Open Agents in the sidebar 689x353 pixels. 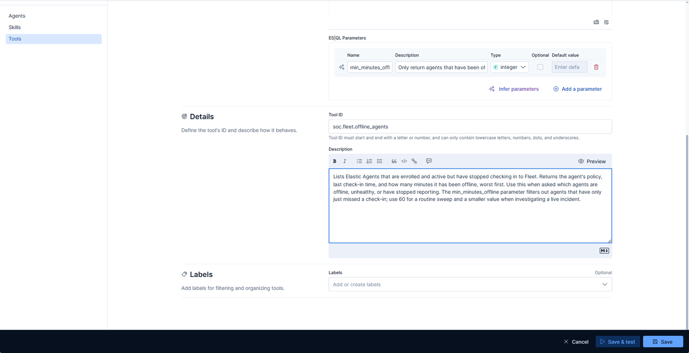pos(17,16)
